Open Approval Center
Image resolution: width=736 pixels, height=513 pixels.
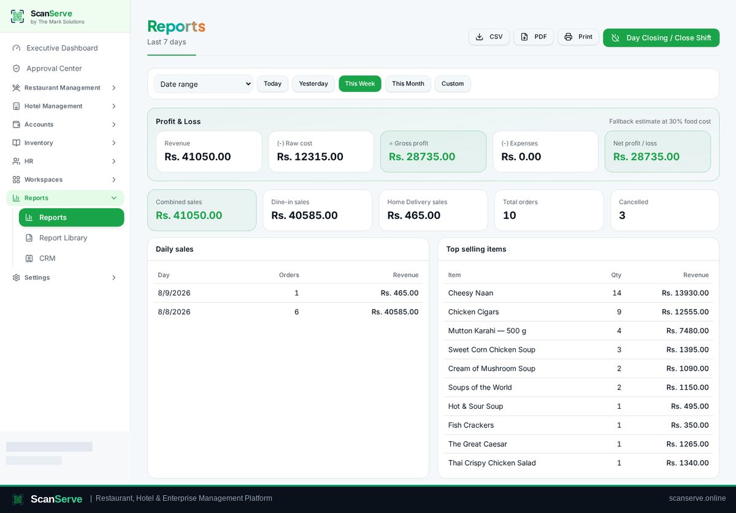[65, 69]
